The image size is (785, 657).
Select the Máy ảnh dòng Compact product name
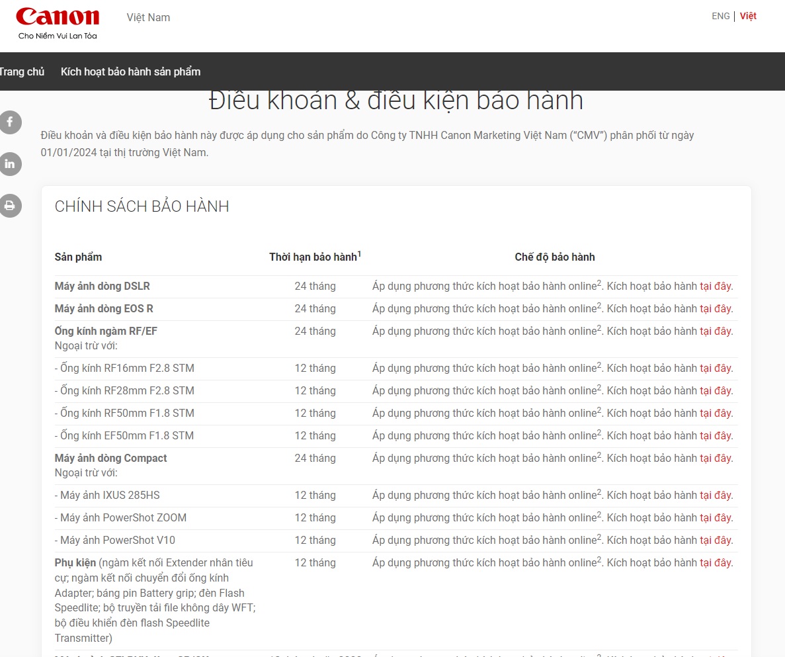click(110, 459)
